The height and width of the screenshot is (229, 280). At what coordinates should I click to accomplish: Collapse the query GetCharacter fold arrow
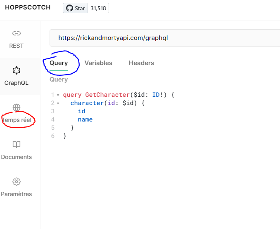[x=58, y=95]
